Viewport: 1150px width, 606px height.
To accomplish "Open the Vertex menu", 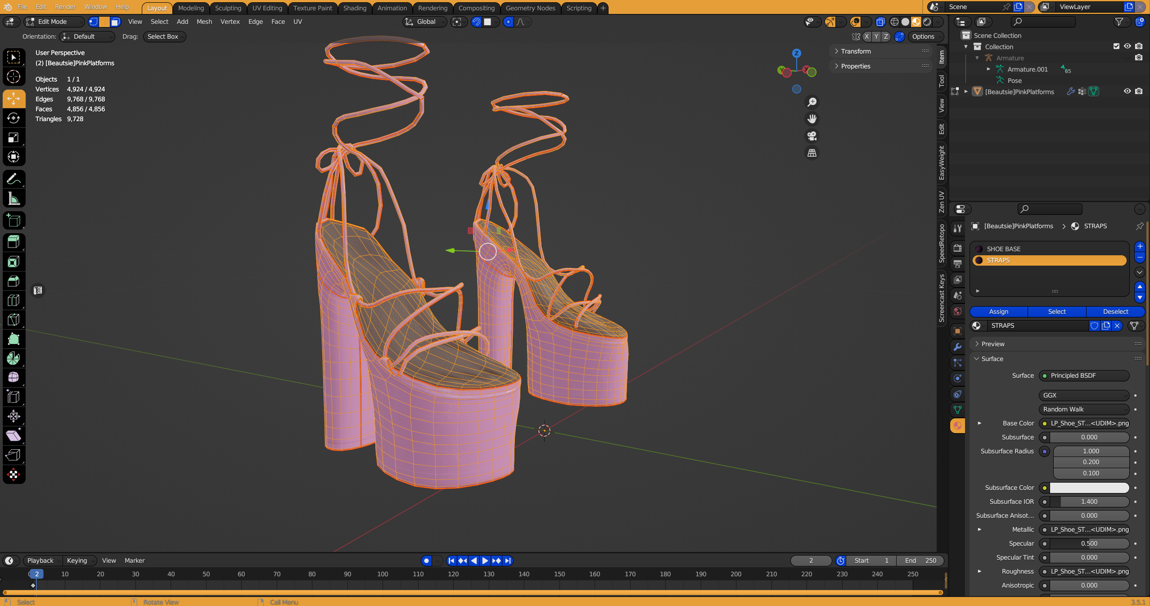I will click(x=230, y=22).
